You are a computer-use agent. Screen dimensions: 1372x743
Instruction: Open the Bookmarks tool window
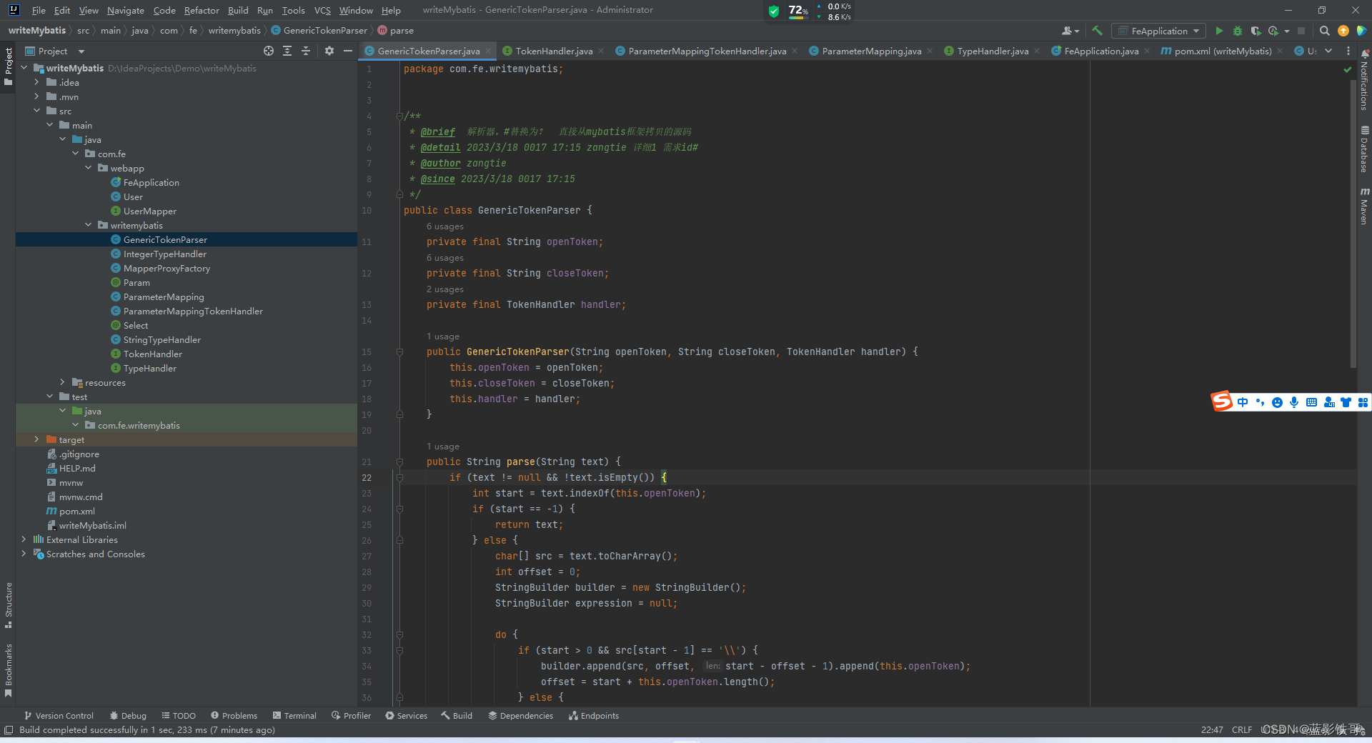coord(9,670)
